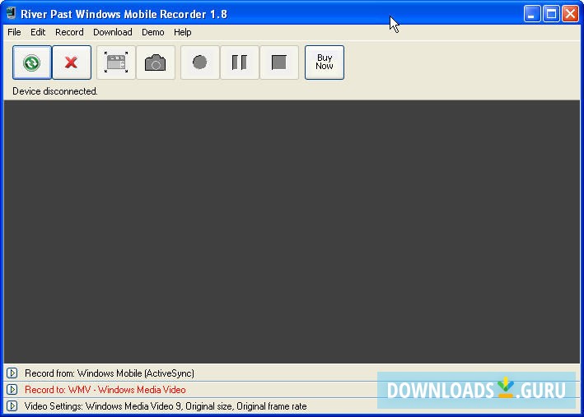Image resolution: width=584 pixels, height=417 pixels.
Task: Maximize the Mobile Recorder window
Action: point(551,14)
